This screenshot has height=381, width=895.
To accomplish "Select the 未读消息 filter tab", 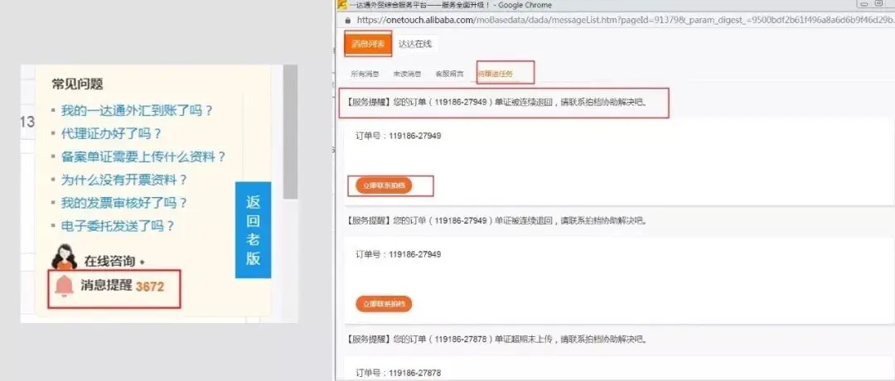I will [407, 75].
